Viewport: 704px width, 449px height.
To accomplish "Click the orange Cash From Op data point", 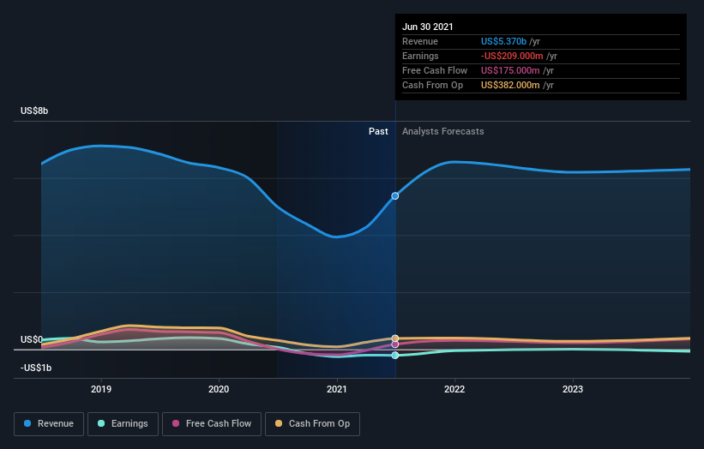I will tap(395, 338).
